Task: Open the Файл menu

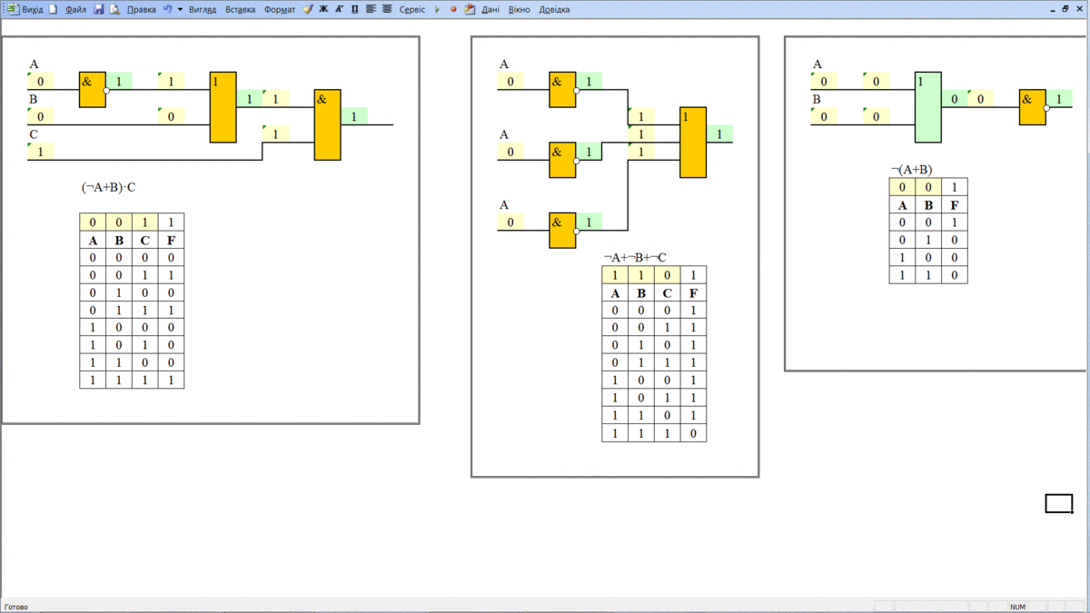Action: pyautogui.click(x=75, y=9)
